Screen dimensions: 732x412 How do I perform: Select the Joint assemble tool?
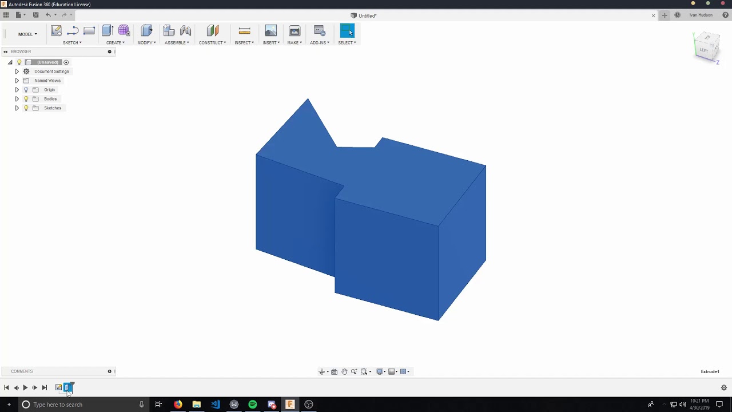coord(185,31)
